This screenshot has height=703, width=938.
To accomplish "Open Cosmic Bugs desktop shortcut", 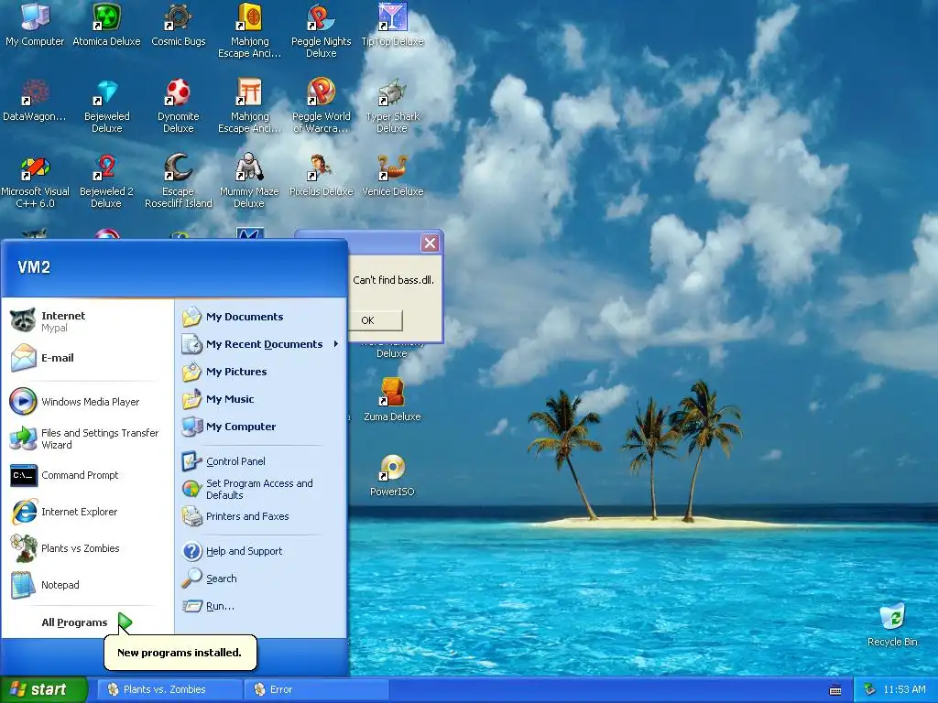I will click(x=179, y=24).
